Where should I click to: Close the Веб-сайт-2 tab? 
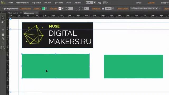[x=21, y=13]
